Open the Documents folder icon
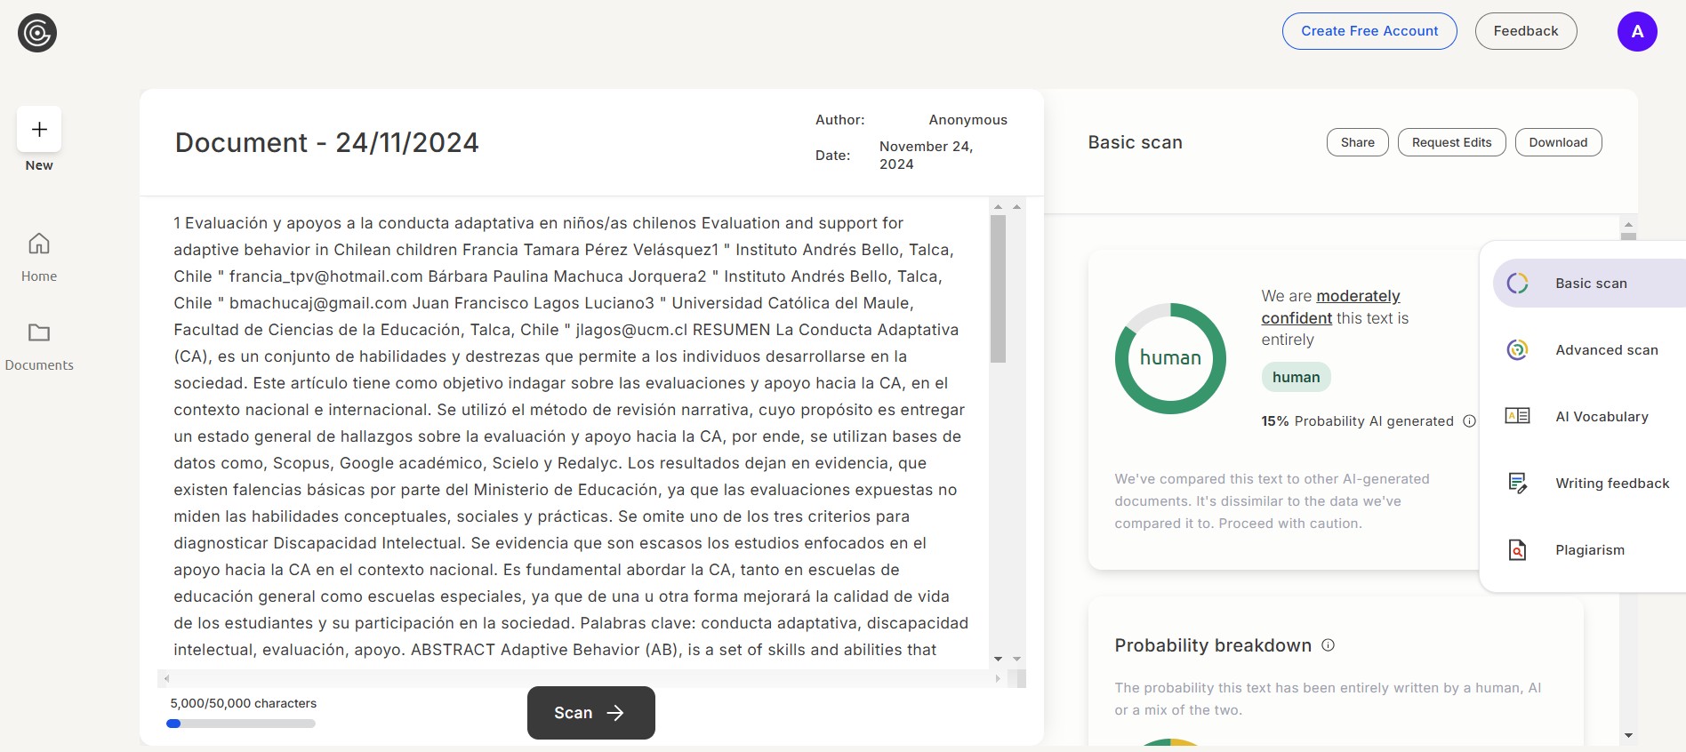1686x752 pixels. point(39,332)
